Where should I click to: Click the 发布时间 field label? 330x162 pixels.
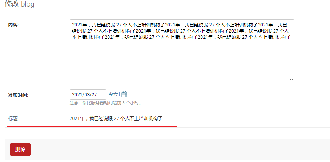(x=18, y=95)
